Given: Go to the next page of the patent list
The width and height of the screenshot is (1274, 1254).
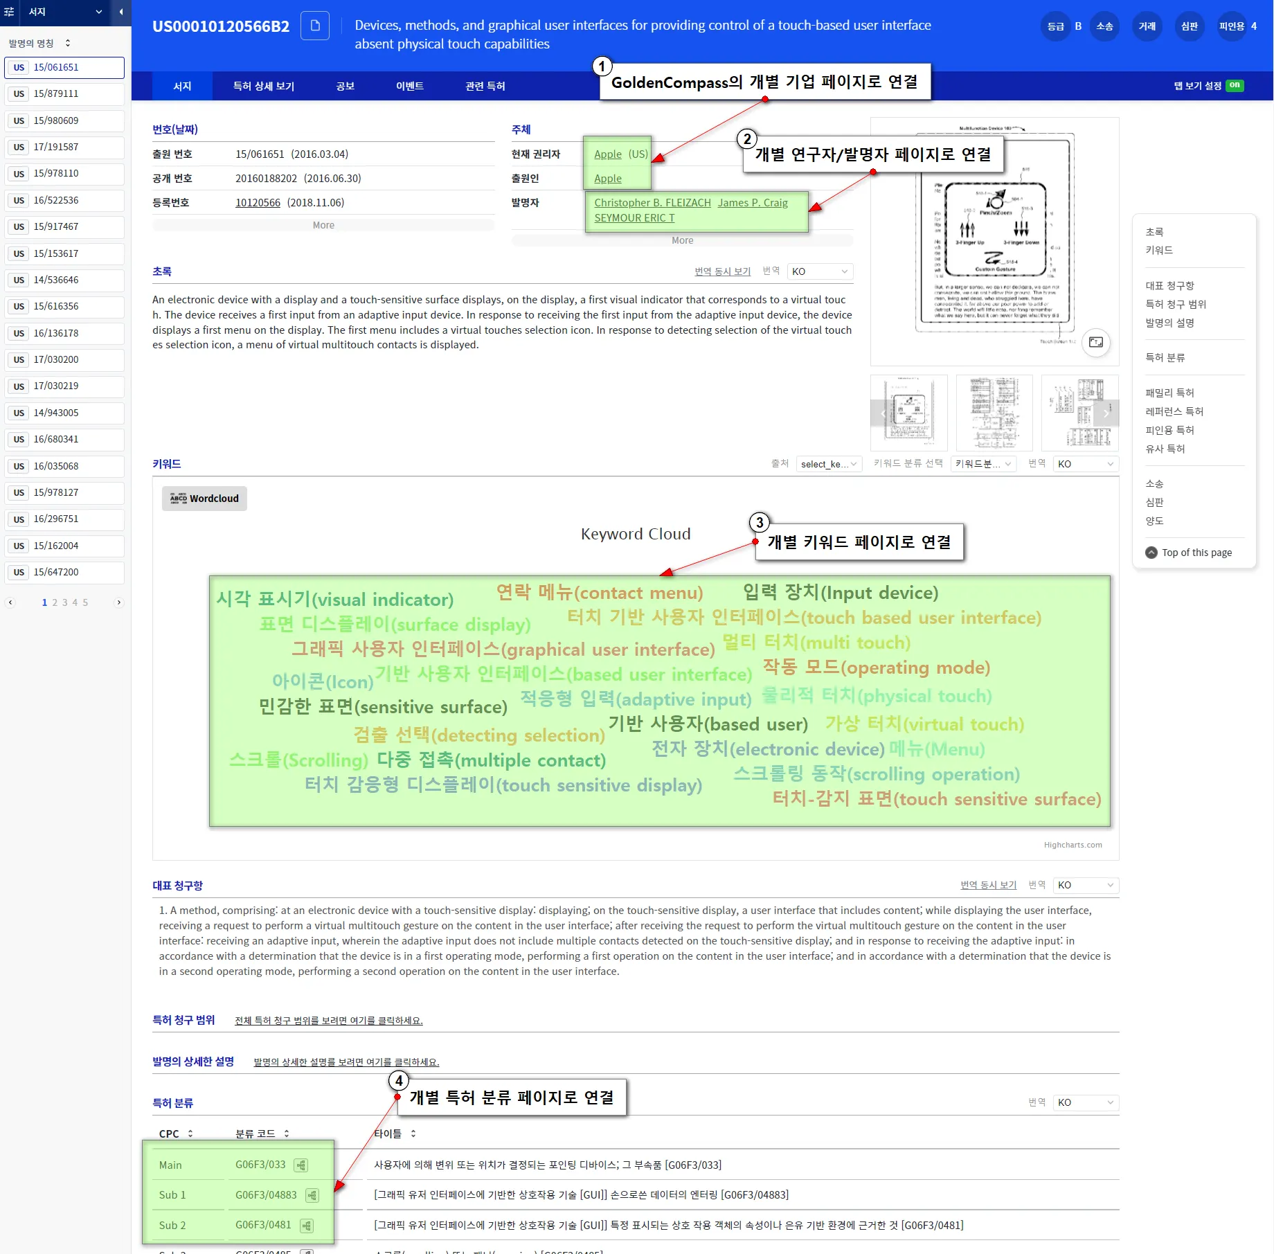Looking at the screenshot, I should point(119,602).
